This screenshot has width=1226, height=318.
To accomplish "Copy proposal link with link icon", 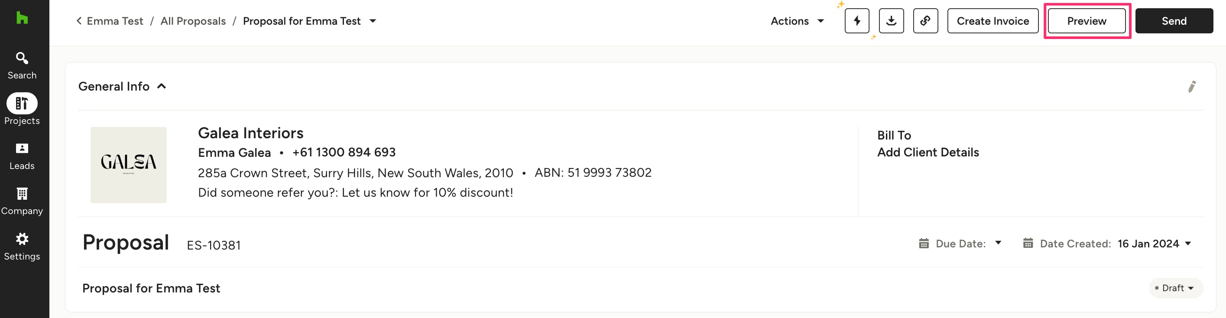I will pyautogui.click(x=925, y=21).
